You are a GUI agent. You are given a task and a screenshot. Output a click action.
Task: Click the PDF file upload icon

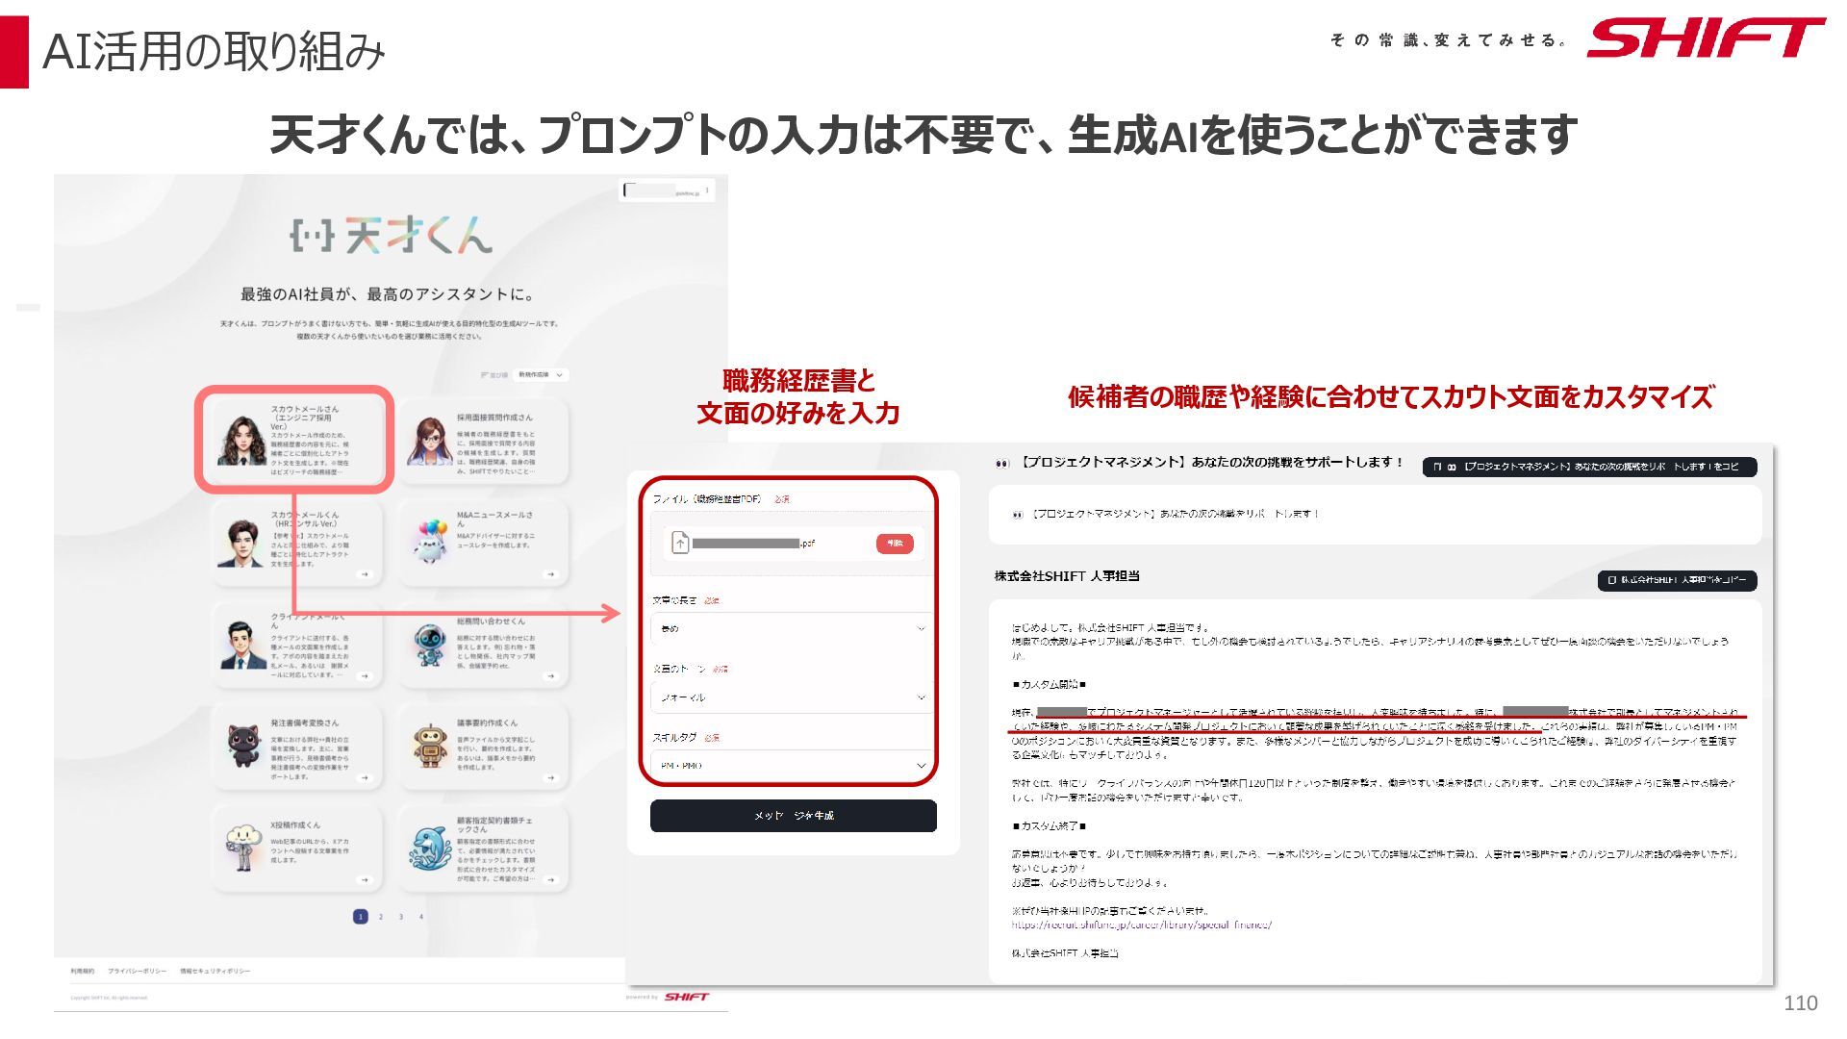coord(680,543)
